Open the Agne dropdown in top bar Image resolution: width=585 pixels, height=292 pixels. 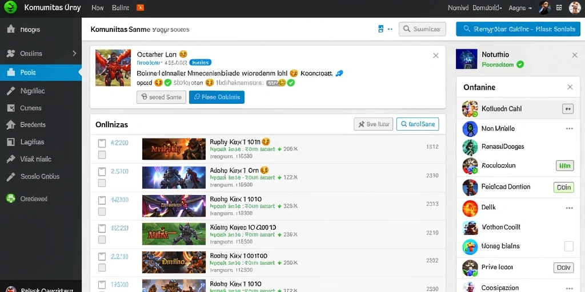pyautogui.click(x=520, y=8)
